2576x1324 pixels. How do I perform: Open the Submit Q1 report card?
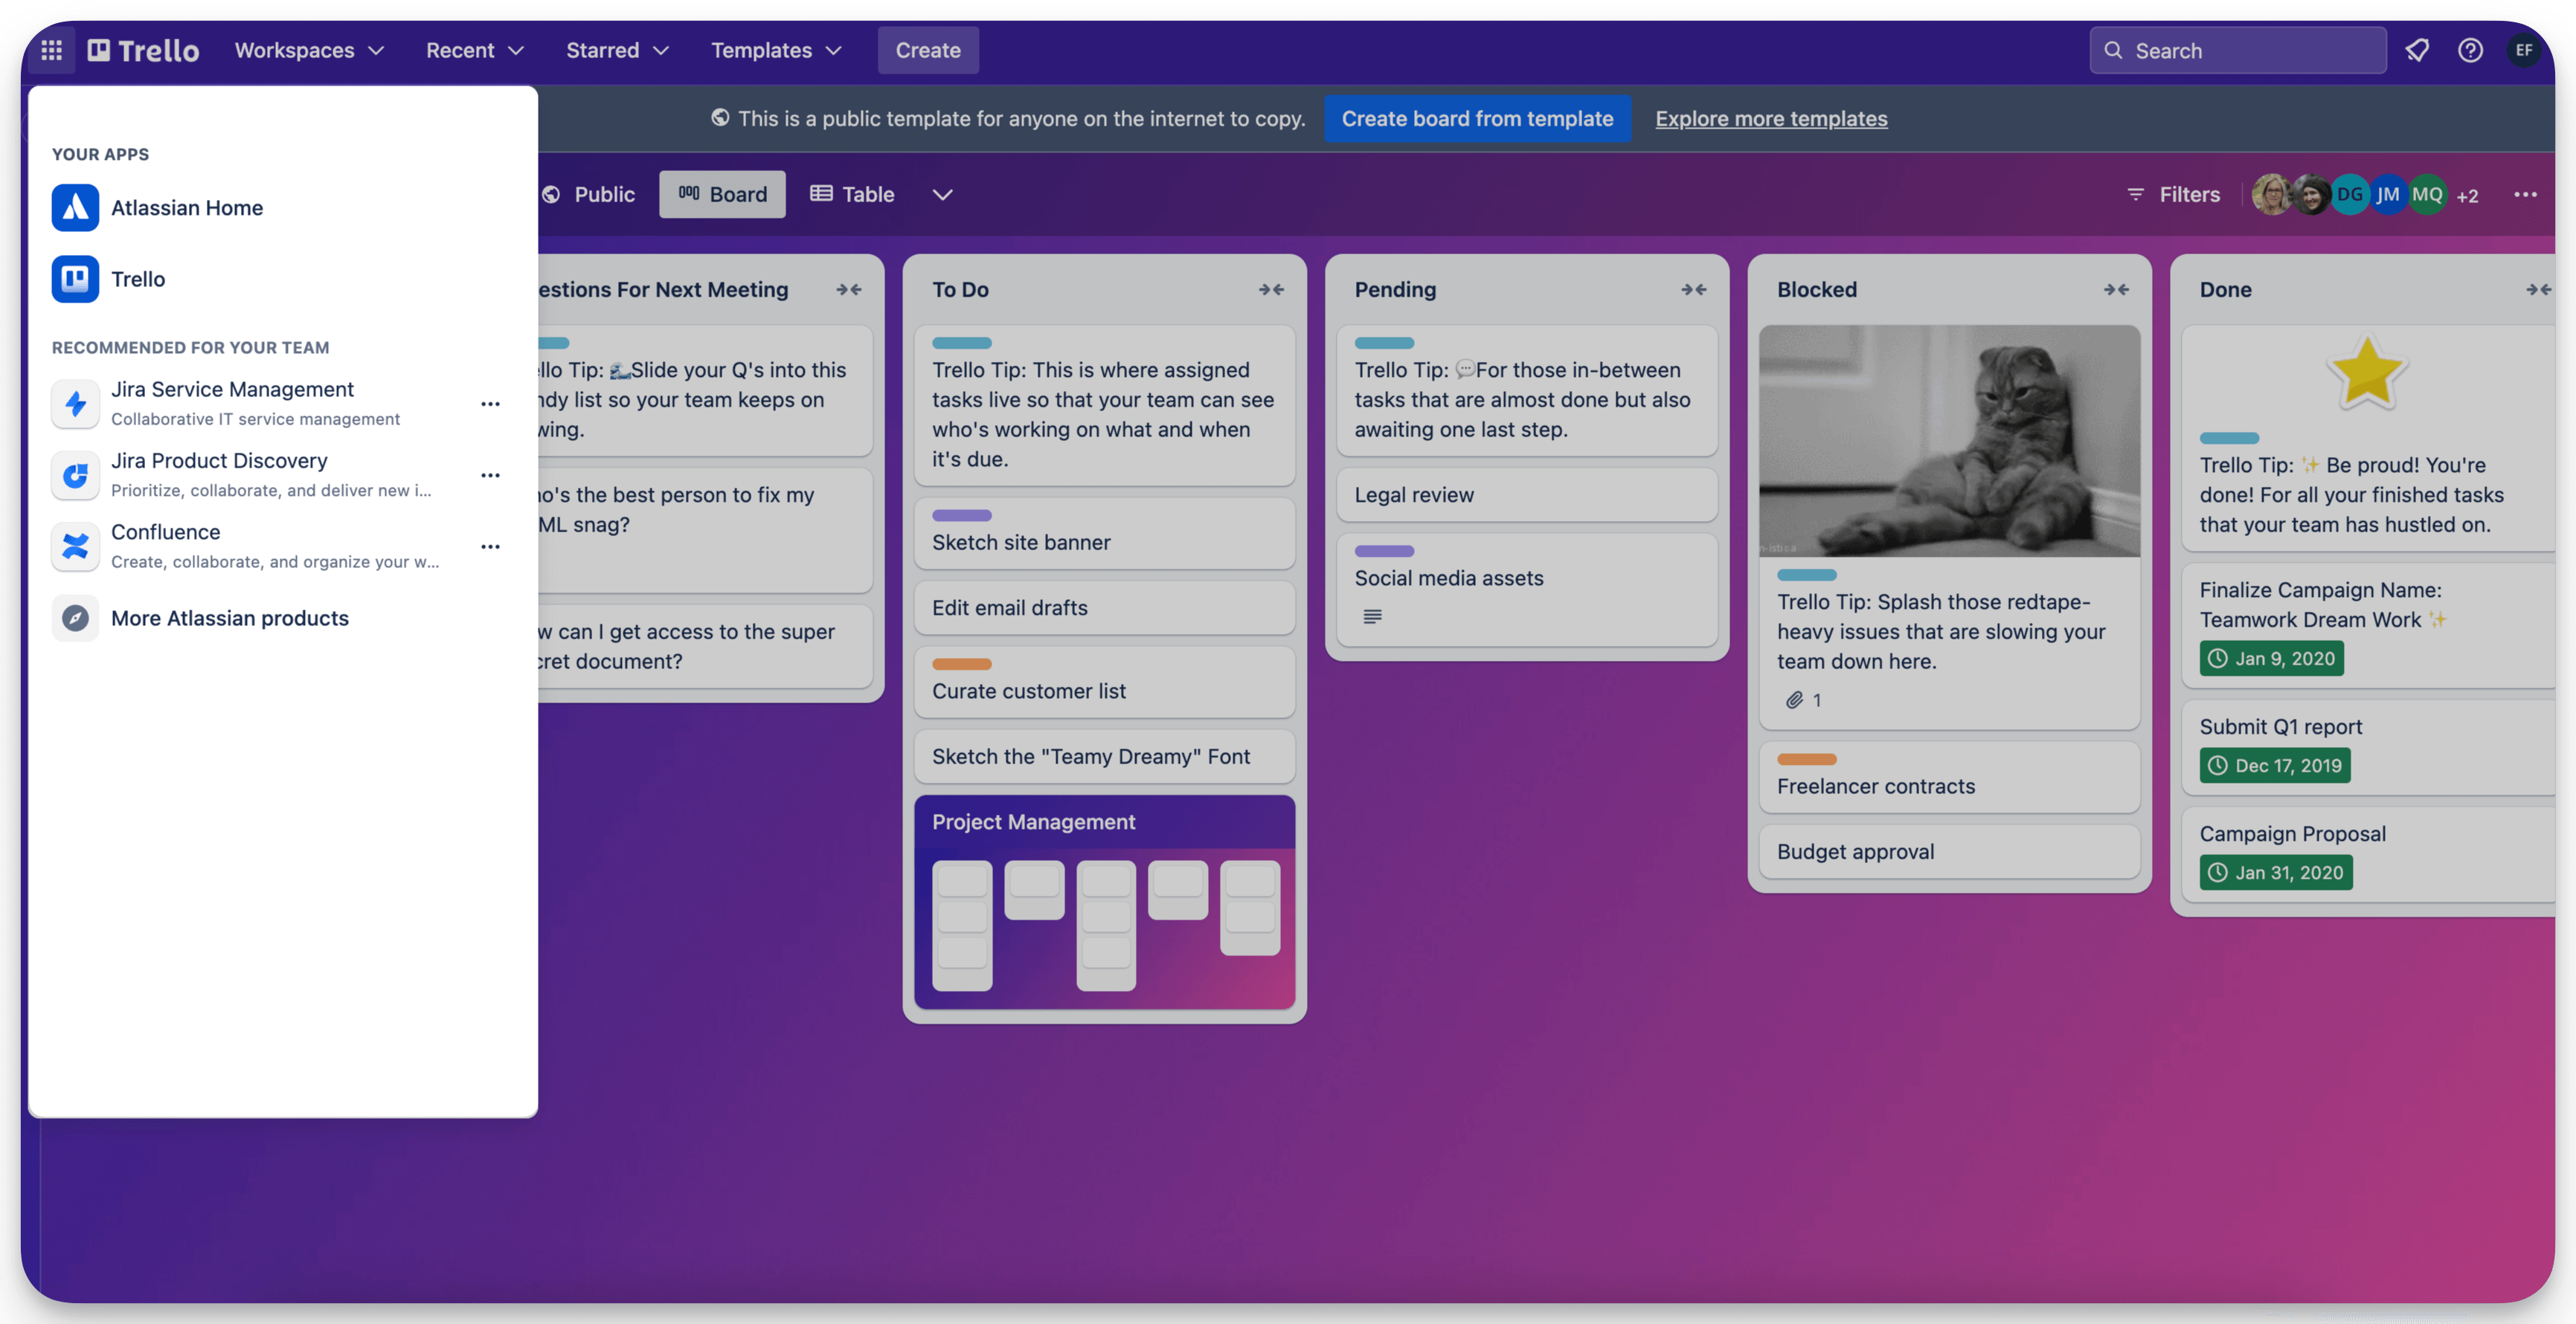[x=2368, y=746]
